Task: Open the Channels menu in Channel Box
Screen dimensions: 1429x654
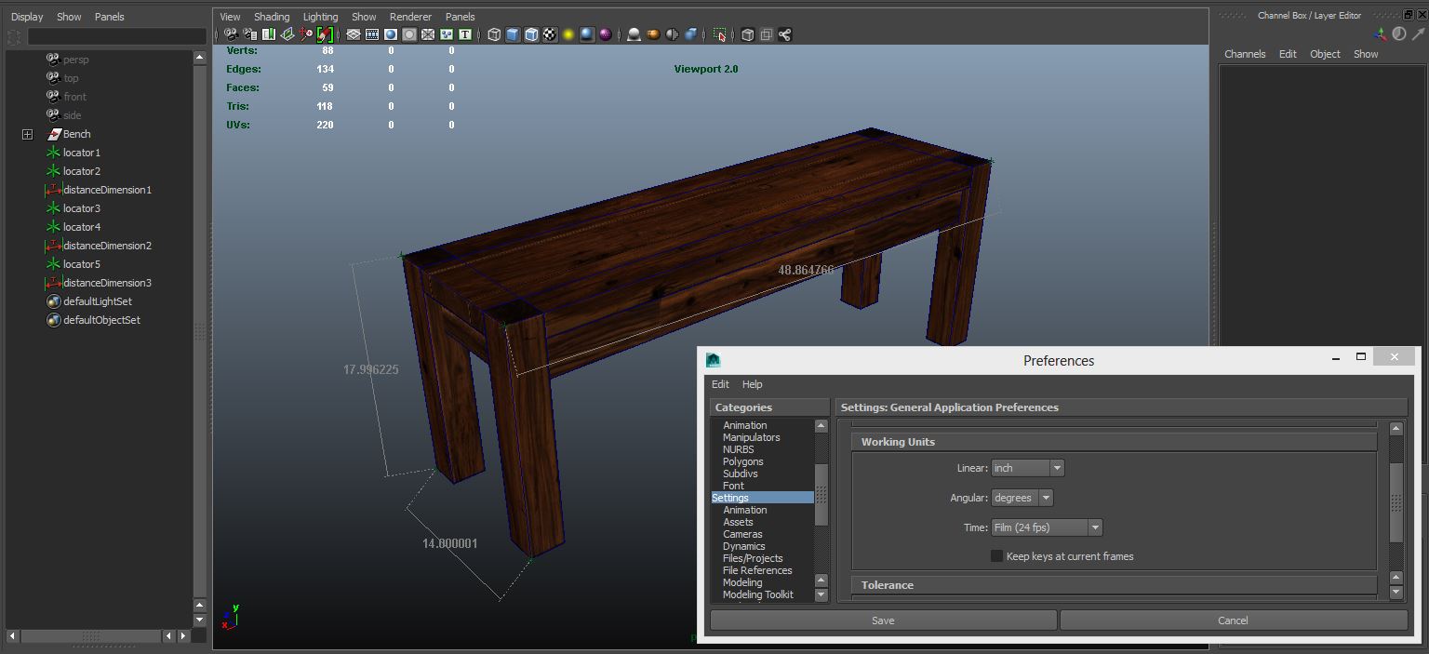Action: pyautogui.click(x=1244, y=54)
